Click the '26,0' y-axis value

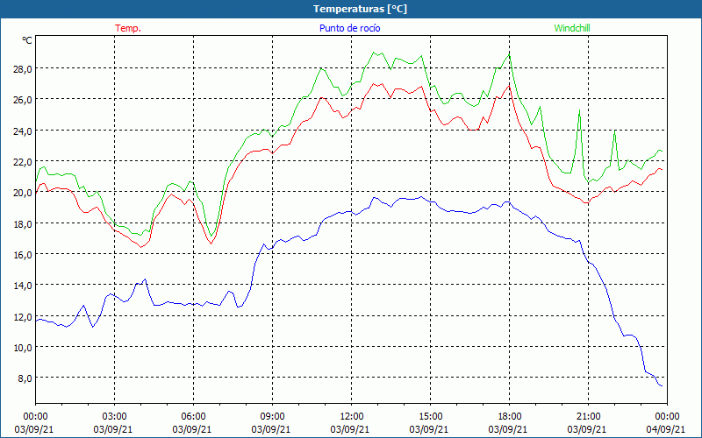click(x=22, y=100)
